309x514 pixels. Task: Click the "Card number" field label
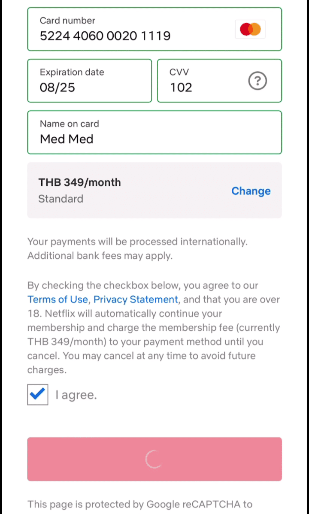(67, 21)
